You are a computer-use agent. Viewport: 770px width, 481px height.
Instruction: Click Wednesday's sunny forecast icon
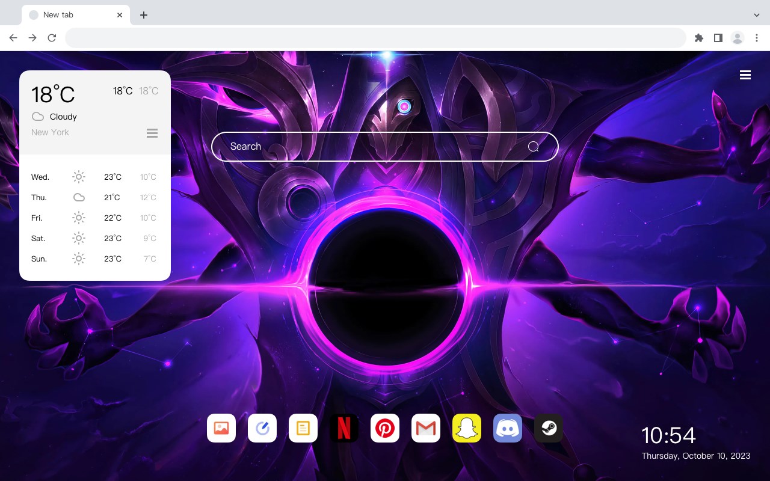[79, 177]
